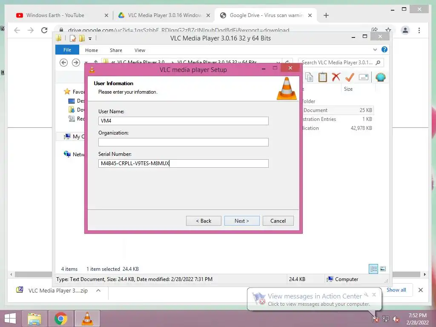Click the downloaded VLC Media Player zip item
The height and width of the screenshot is (327, 436).
(52, 290)
